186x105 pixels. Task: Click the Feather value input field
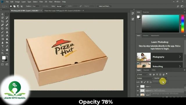pos(36,6)
